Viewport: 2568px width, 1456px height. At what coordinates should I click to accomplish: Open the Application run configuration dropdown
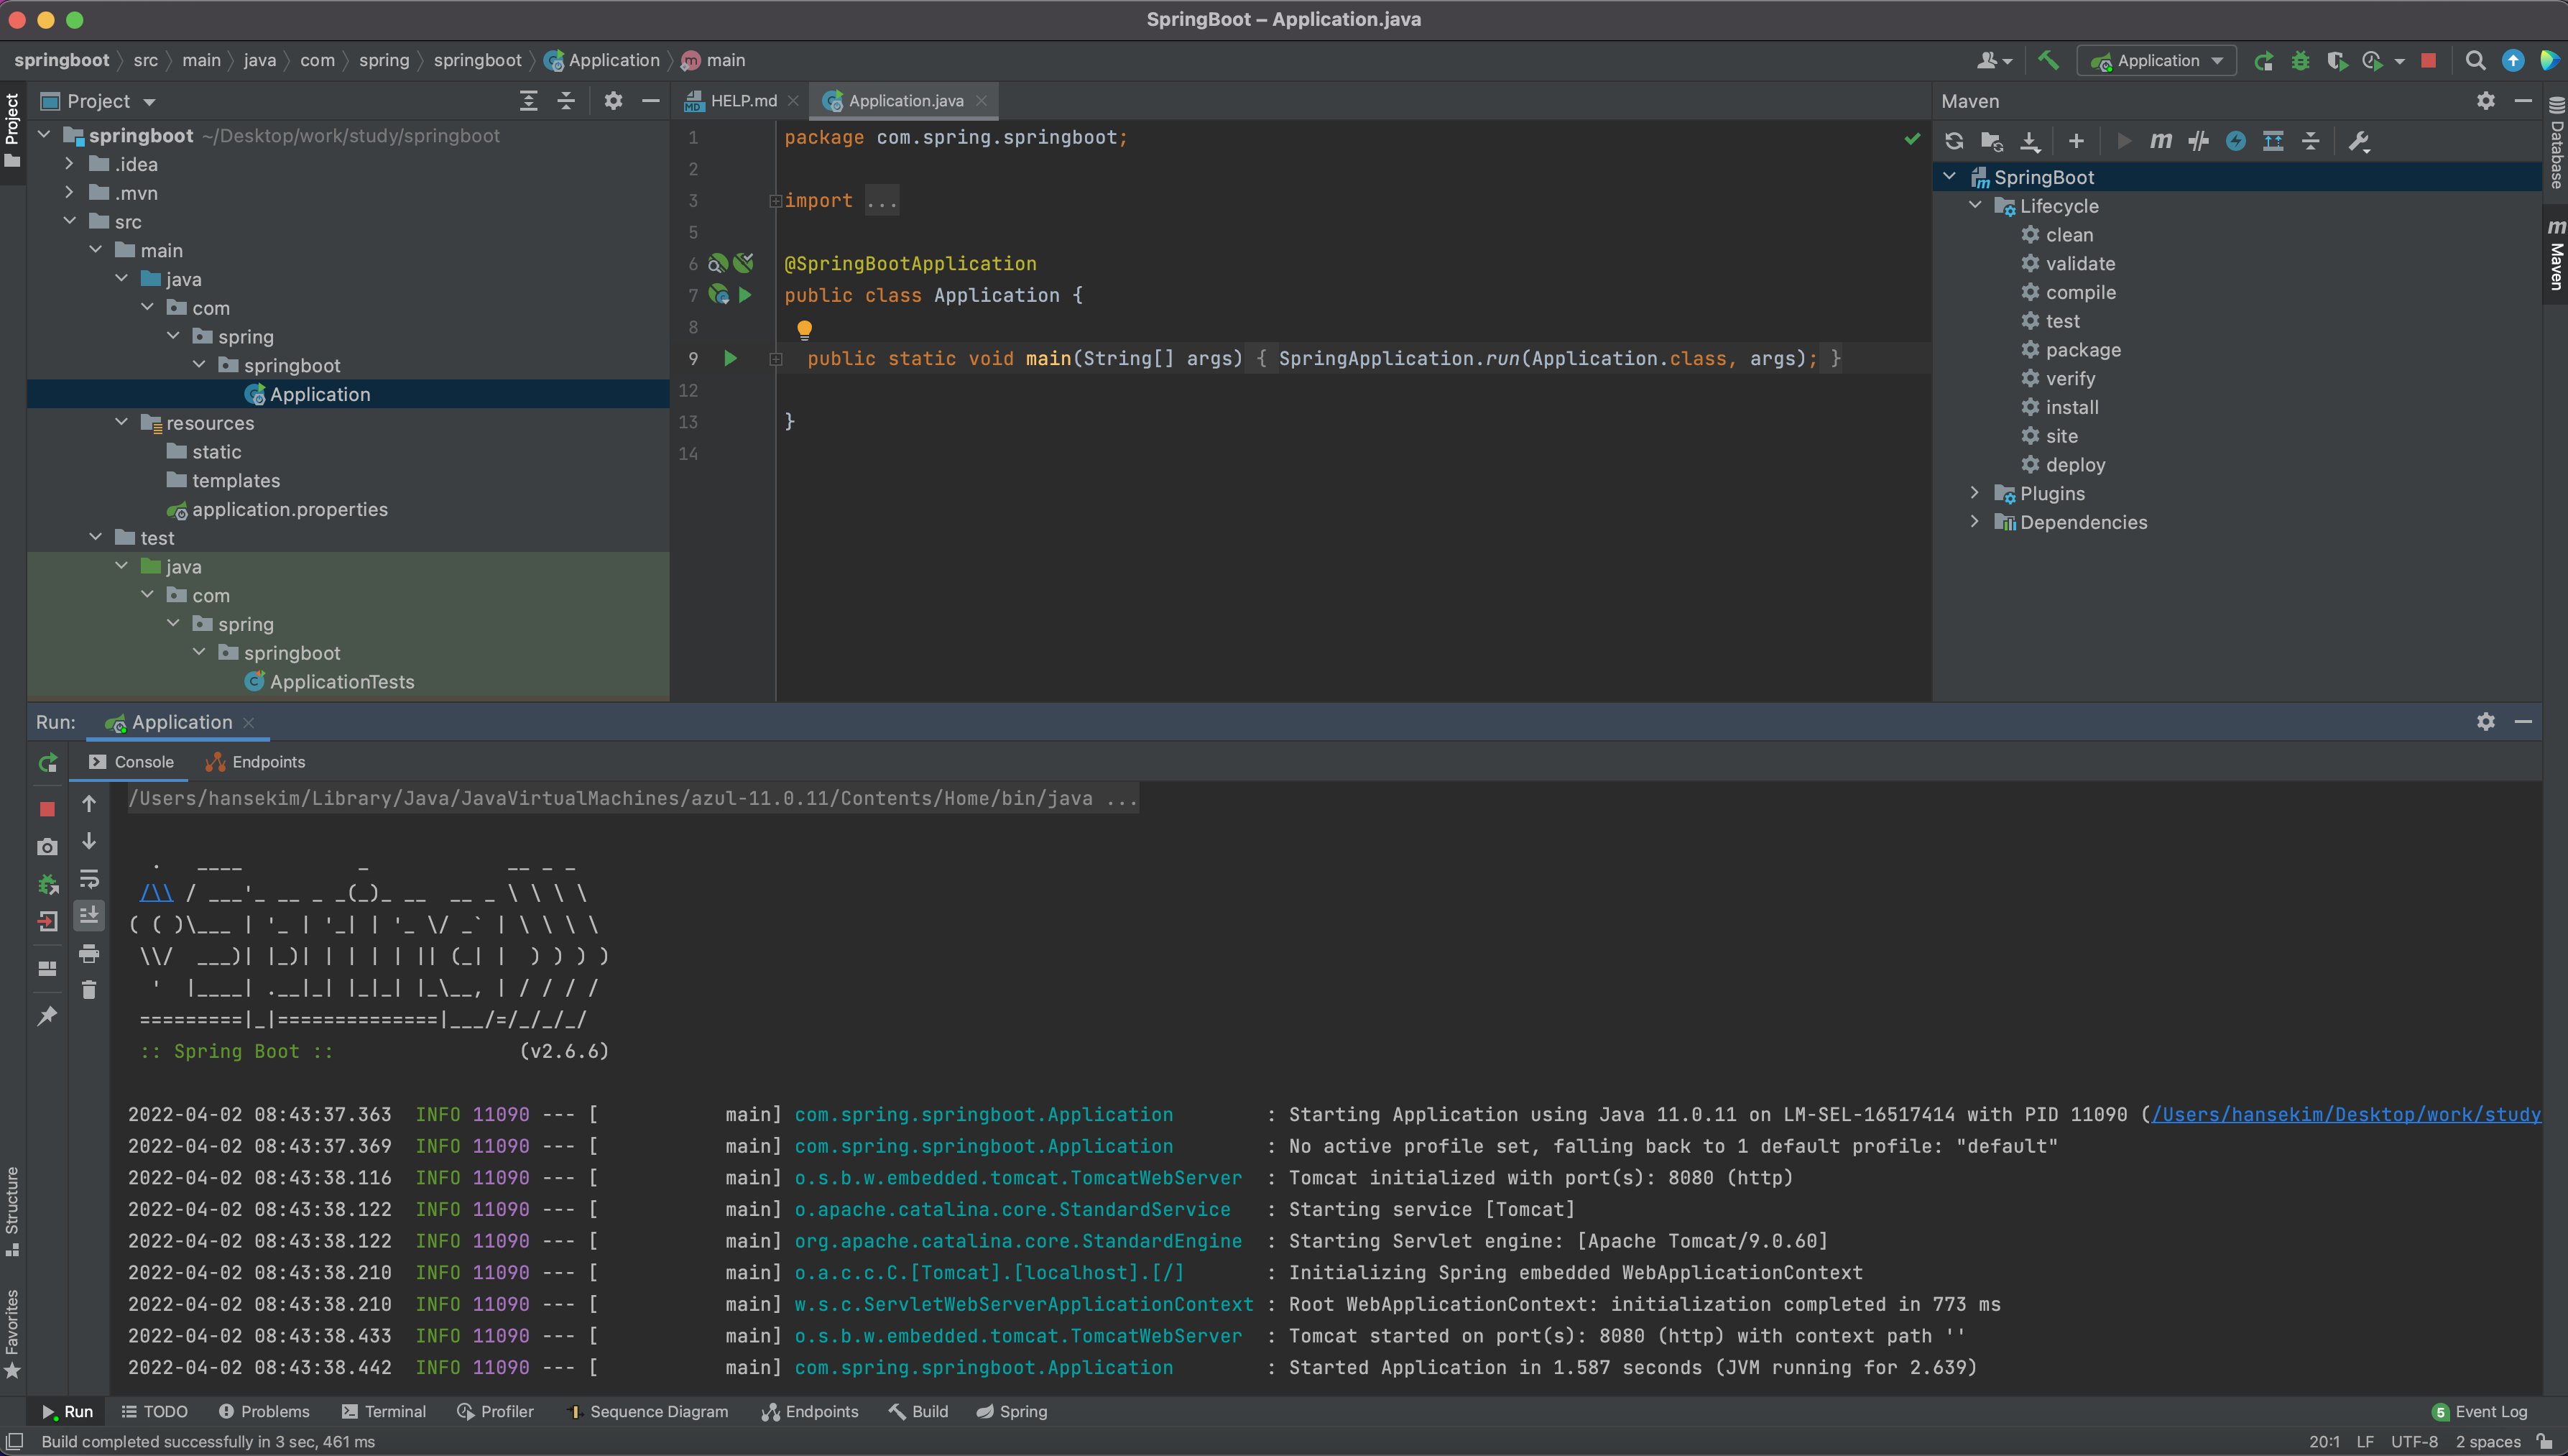tap(2157, 61)
